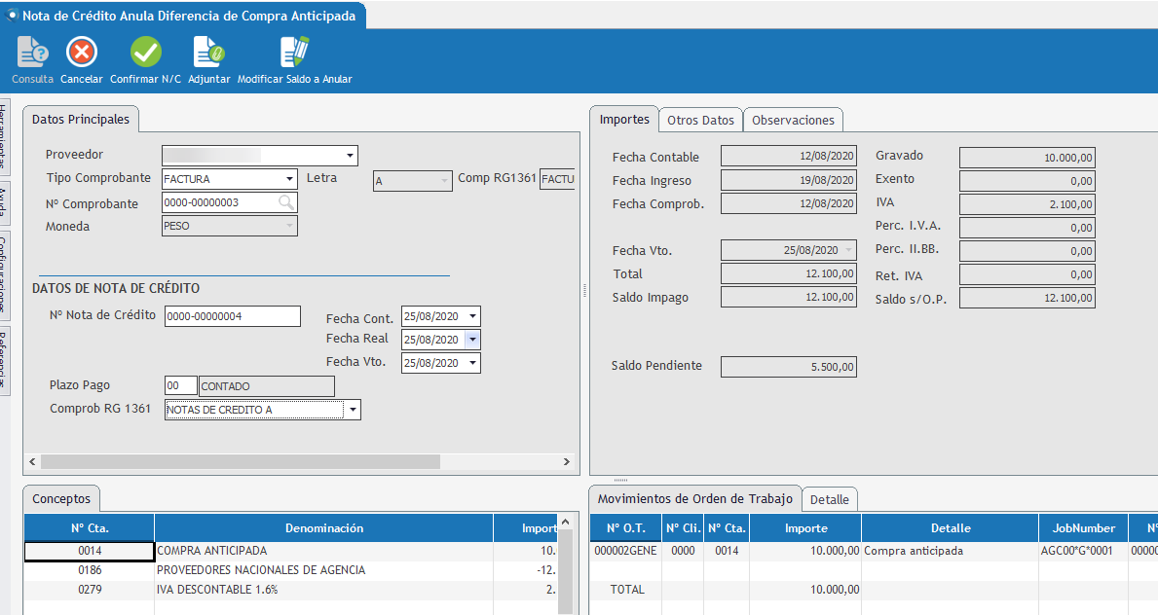The height and width of the screenshot is (615, 1158).
Task: Click Modificar Saldo a Anular icon
Action: point(294,54)
